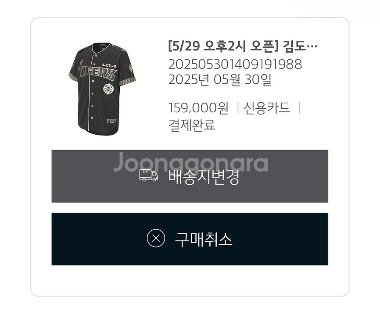Click the Kia logo on the jersey
Screen dimensions: 380x329
tap(109, 66)
